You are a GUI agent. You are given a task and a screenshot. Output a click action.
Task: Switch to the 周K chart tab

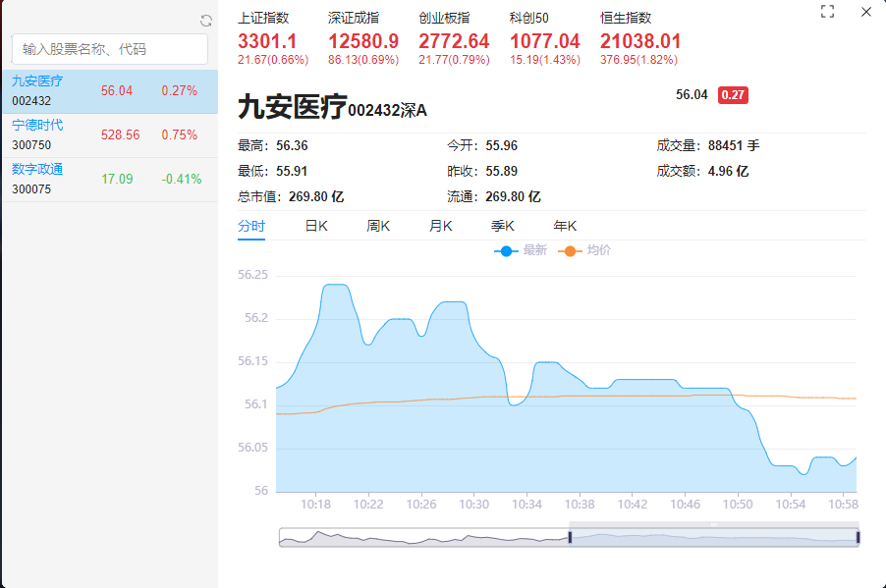[377, 225]
